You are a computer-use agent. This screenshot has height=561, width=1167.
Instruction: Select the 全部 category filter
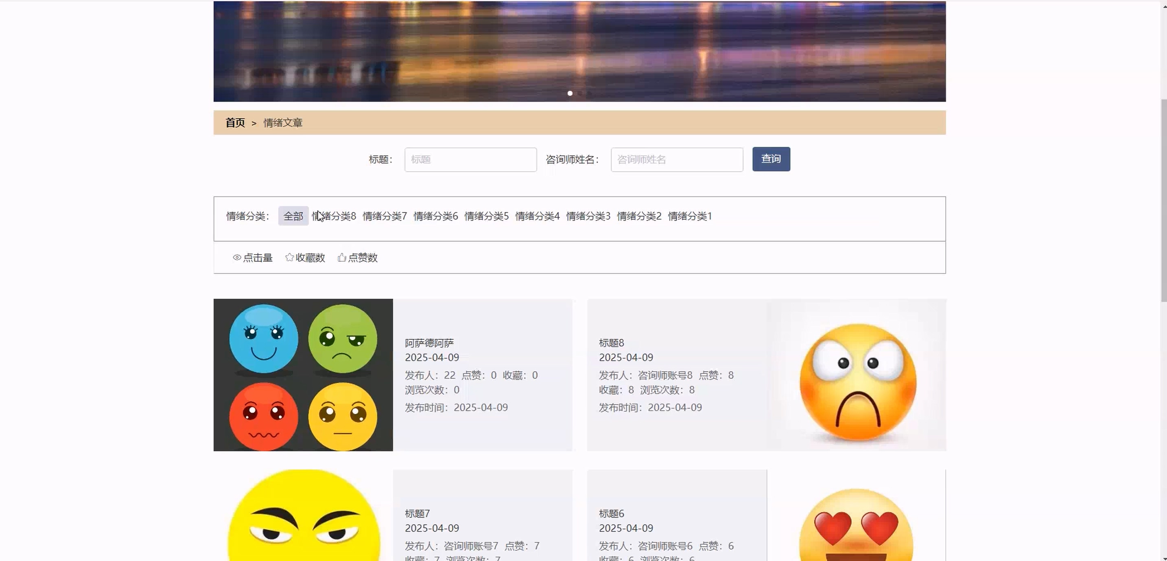pyautogui.click(x=293, y=216)
